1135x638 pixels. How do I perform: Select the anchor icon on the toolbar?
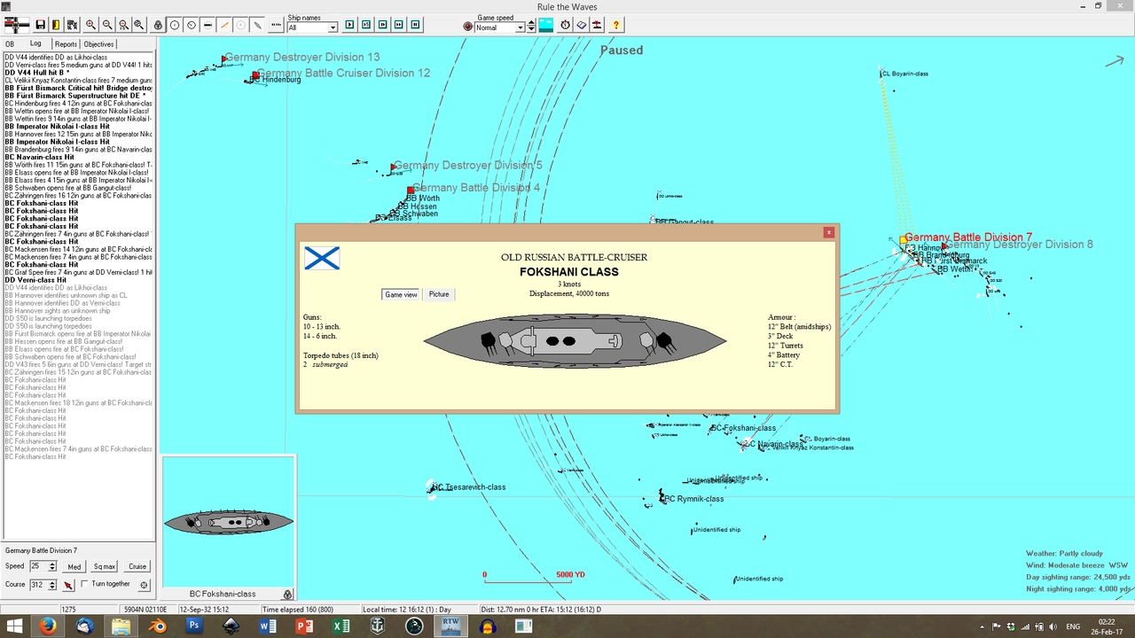158,25
